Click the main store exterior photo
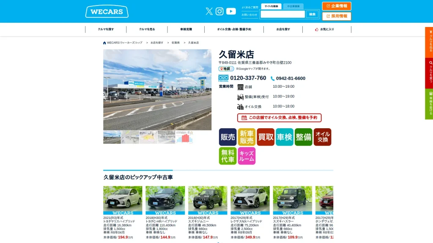Viewport: 433px width, 243px height. (157, 90)
